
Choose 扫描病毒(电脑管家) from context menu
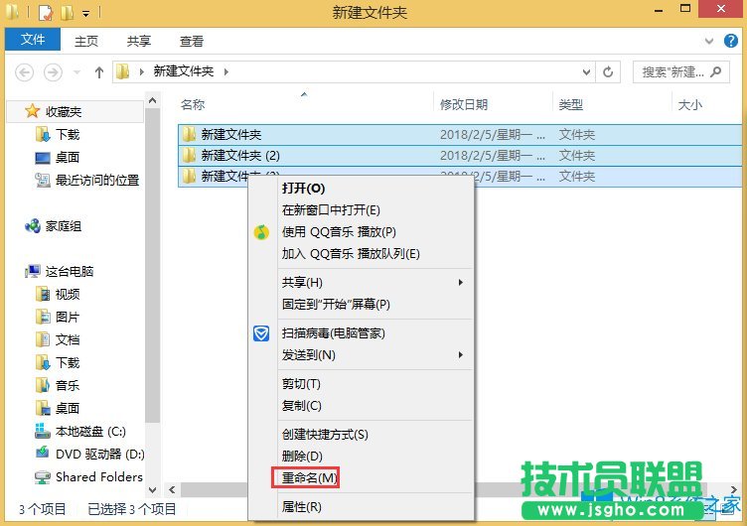pos(333,333)
